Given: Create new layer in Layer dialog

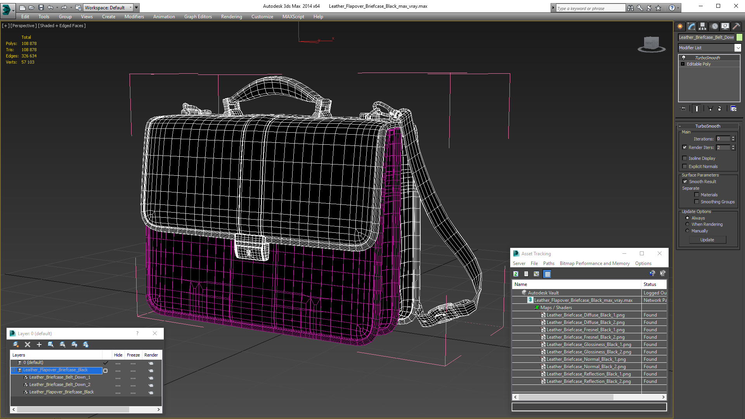Looking at the screenshot, I should [16, 345].
